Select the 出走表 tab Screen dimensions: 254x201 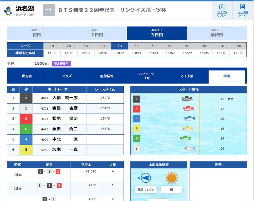27,76
